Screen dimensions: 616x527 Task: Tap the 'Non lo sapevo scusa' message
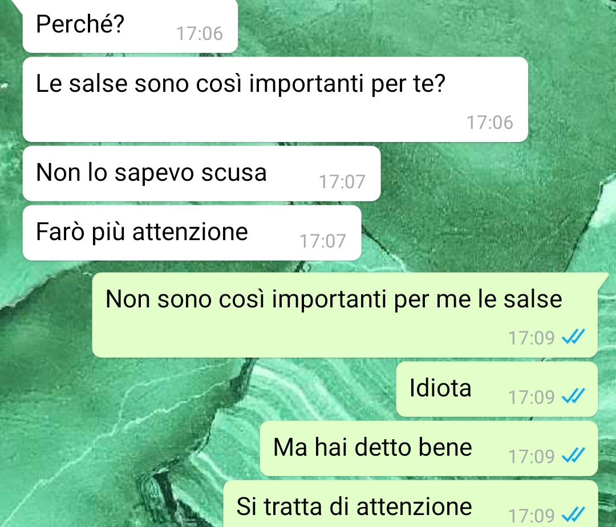coord(201,173)
